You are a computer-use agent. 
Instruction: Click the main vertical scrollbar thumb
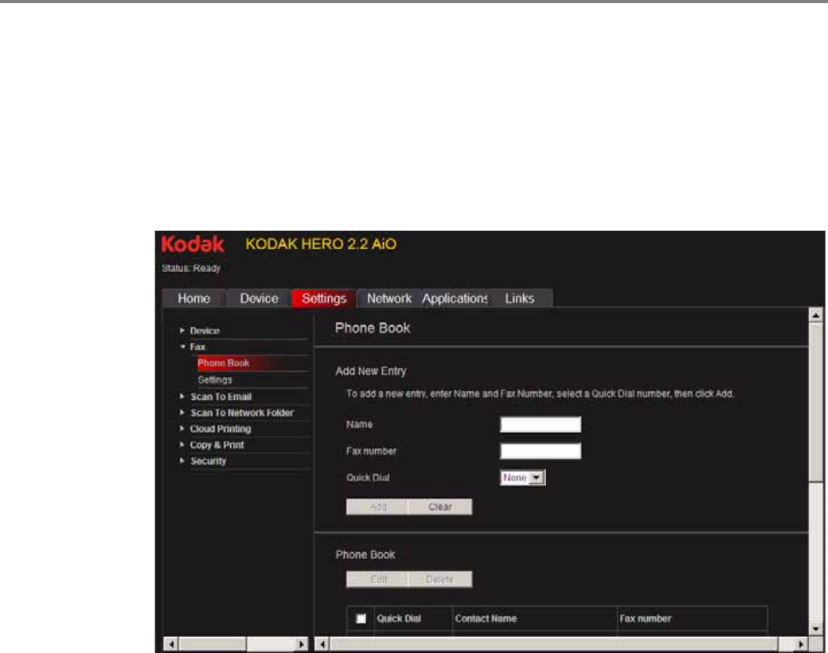[x=816, y=402]
